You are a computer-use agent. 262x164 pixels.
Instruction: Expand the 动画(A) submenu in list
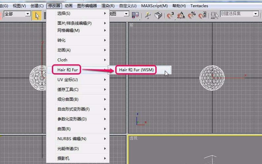78,50
